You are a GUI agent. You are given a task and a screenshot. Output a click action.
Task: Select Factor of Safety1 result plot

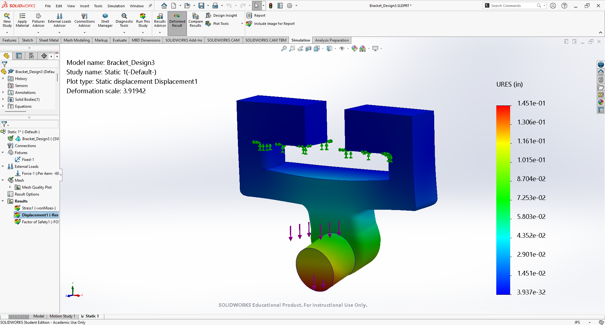point(37,222)
